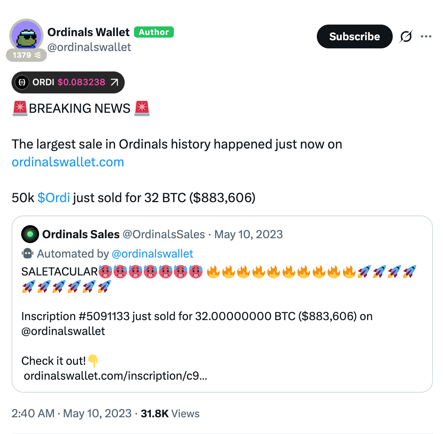Click the robot automated-account icon
The height and width of the screenshot is (434, 443).
click(x=28, y=254)
